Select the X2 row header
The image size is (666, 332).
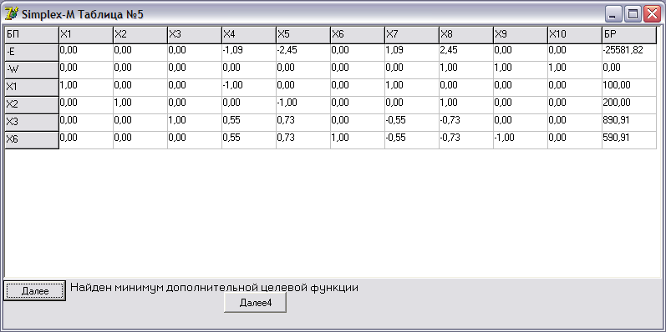[32, 105]
